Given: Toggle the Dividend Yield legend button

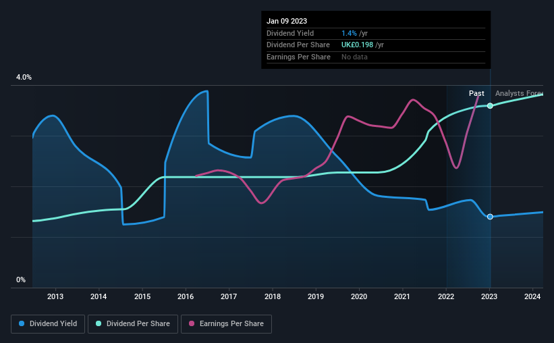Looking at the screenshot, I should (x=48, y=324).
